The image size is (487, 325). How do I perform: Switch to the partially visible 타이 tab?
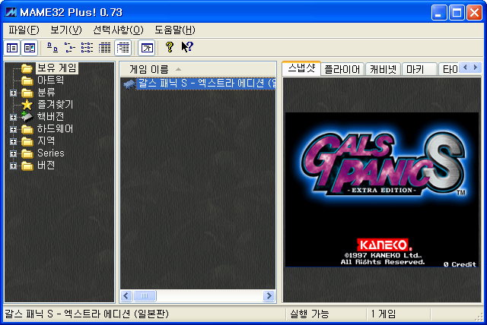[450, 69]
